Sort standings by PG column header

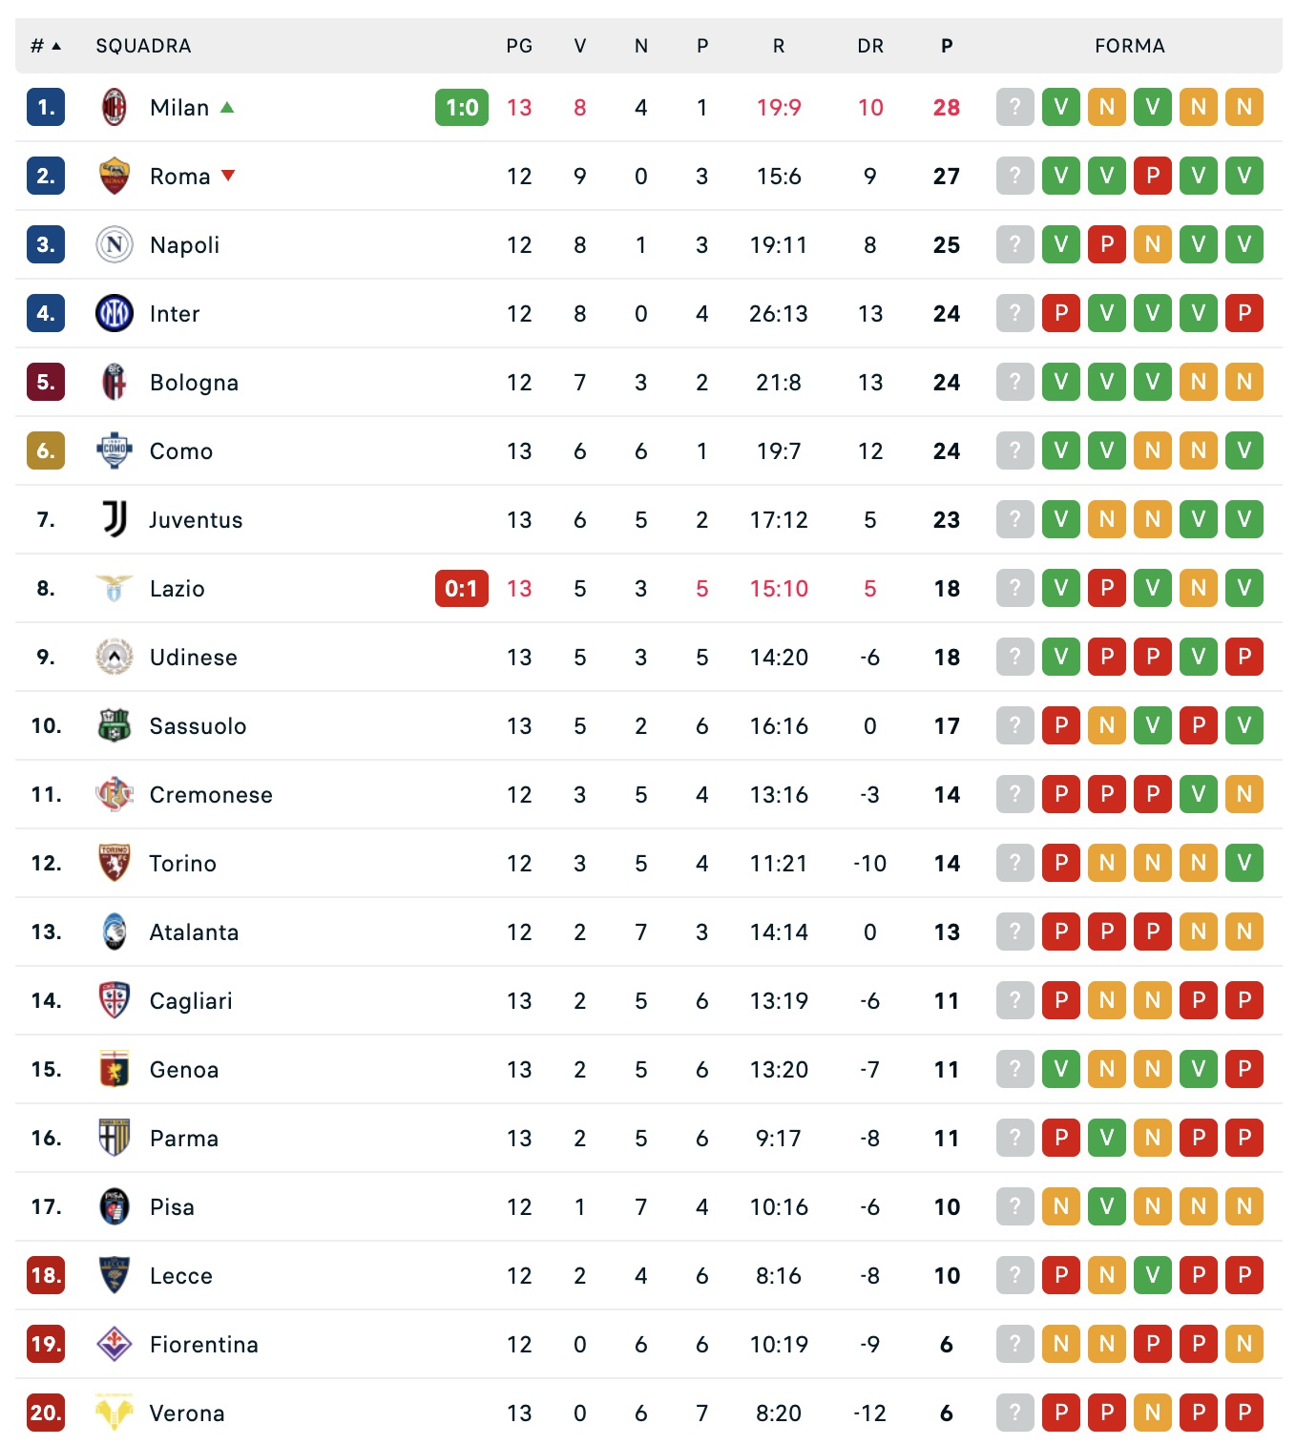[x=519, y=46]
